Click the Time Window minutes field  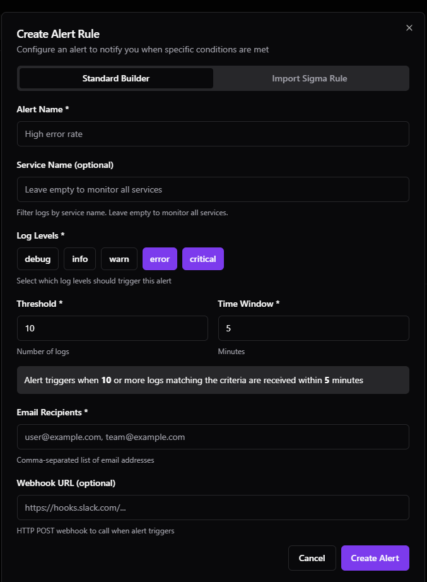tap(313, 328)
